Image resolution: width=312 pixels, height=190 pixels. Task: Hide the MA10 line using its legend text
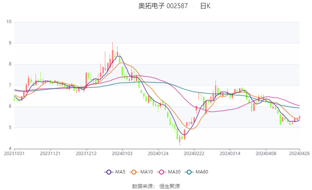coord(147,172)
